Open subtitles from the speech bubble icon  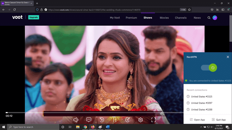89,120
